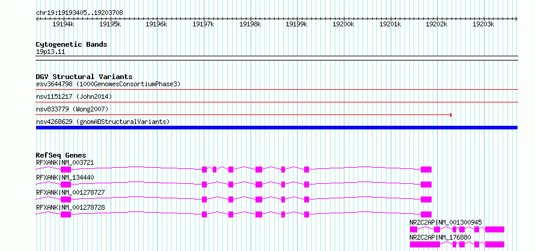The height and width of the screenshot is (251, 535).
Task: Click the blue nsv4268629 variant bar
Action: (x=277, y=128)
